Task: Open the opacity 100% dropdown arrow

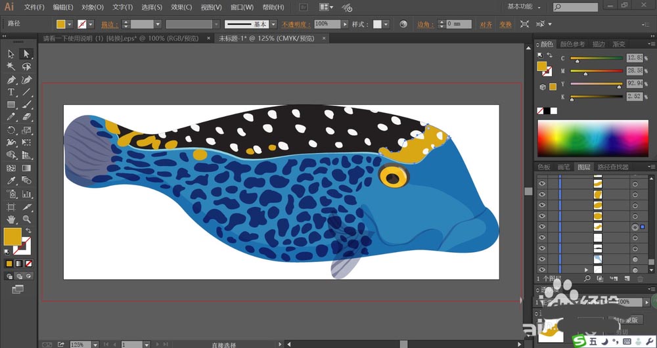Action: pyautogui.click(x=345, y=24)
